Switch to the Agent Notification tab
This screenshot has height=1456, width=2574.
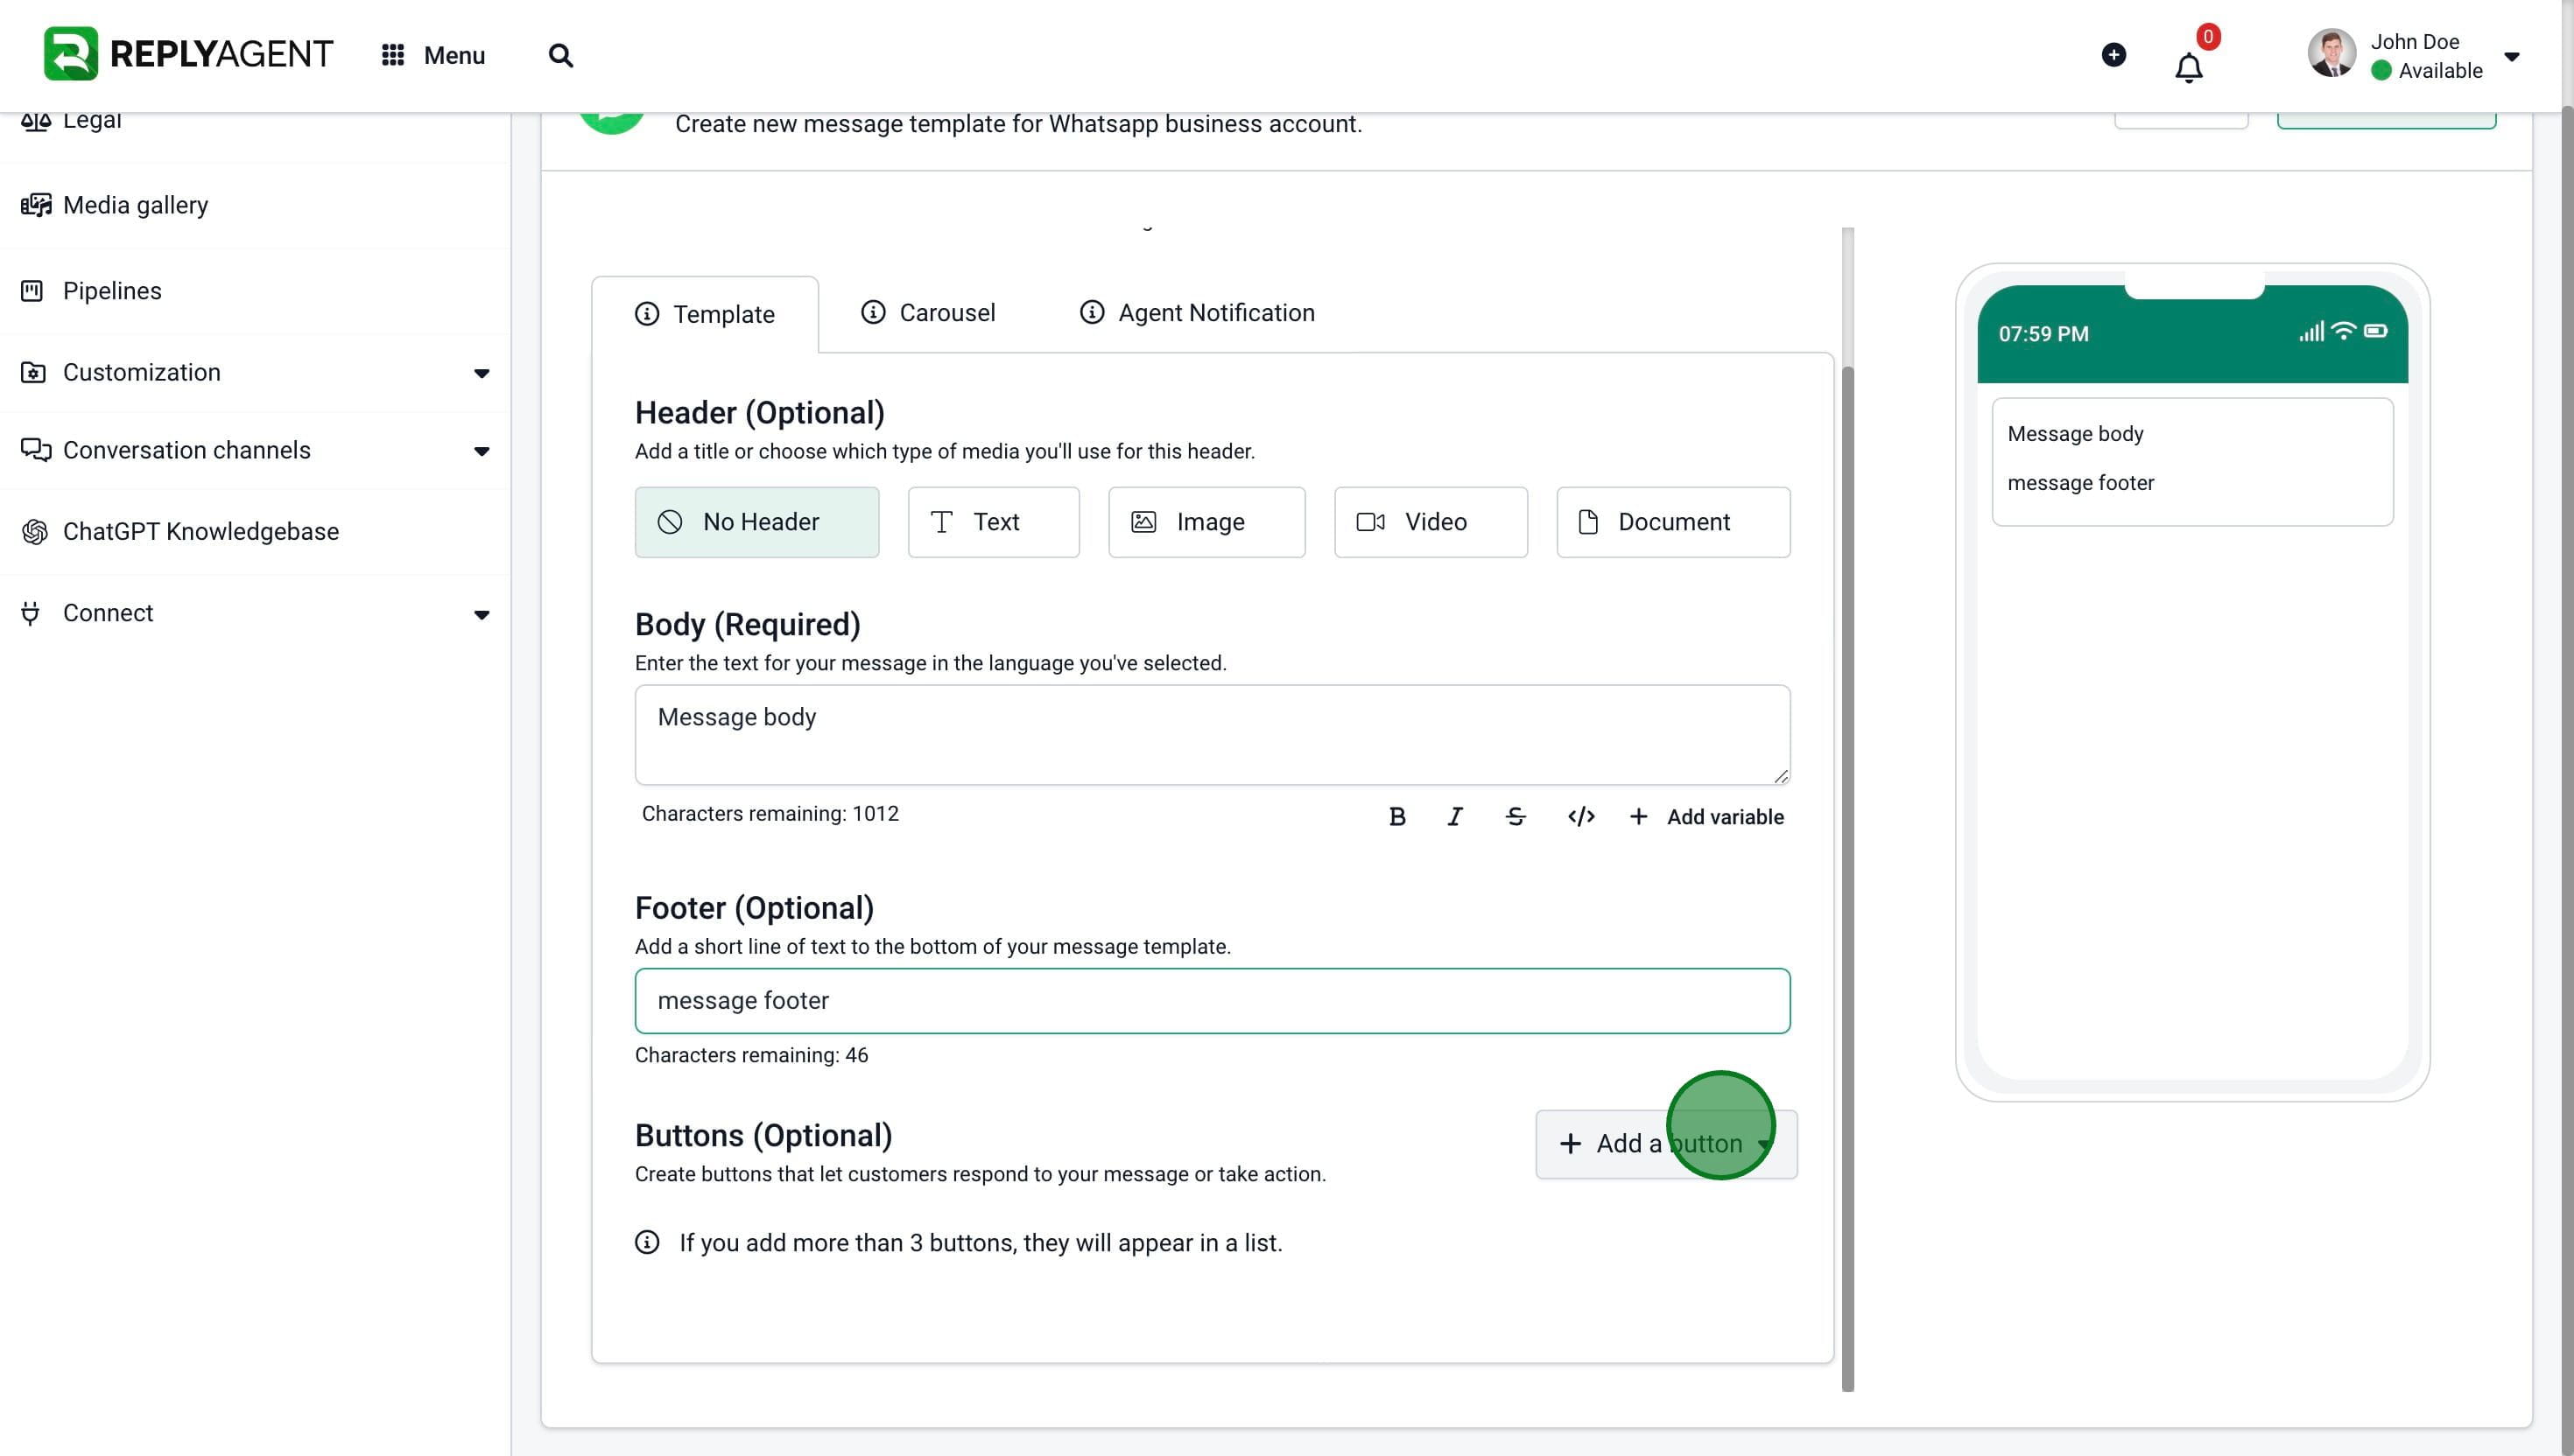1198,313
